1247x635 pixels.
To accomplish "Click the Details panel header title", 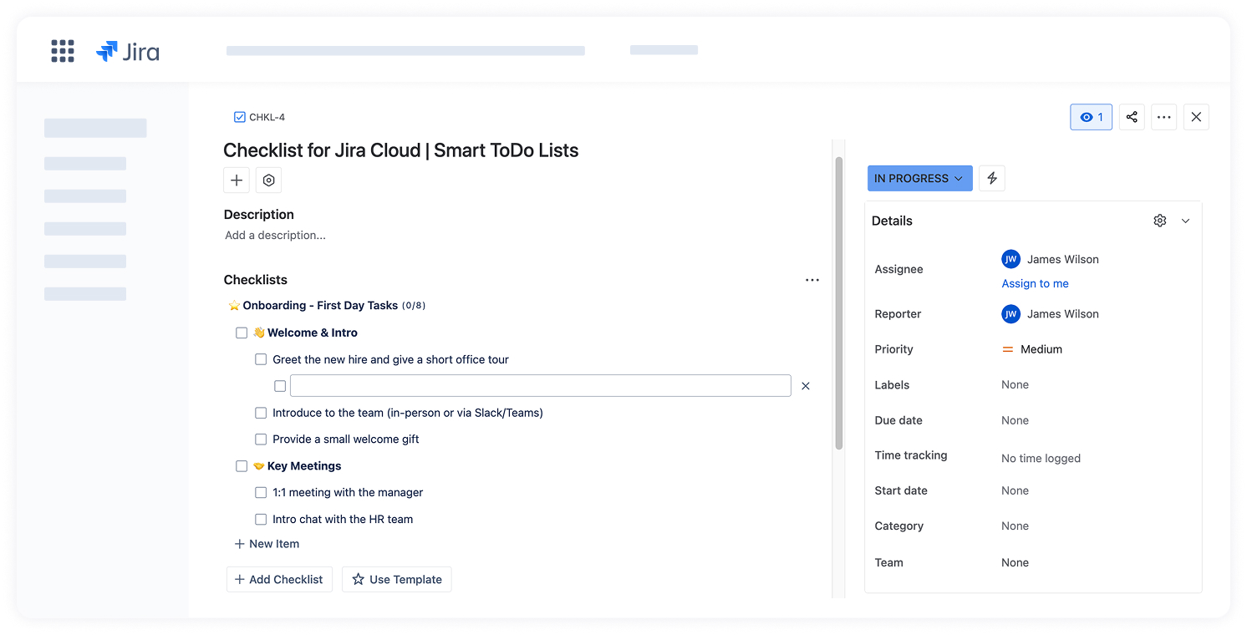I will (892, 221).
